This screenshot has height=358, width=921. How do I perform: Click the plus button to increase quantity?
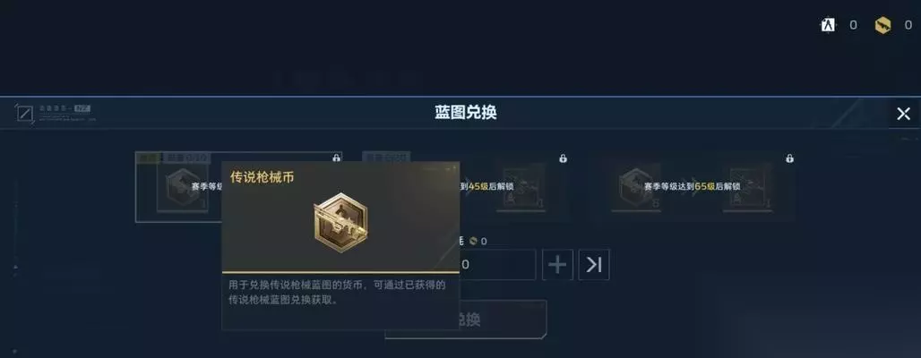point(557,265)
